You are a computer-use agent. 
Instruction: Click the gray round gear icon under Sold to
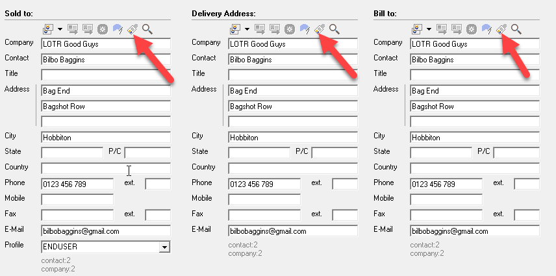103,29
